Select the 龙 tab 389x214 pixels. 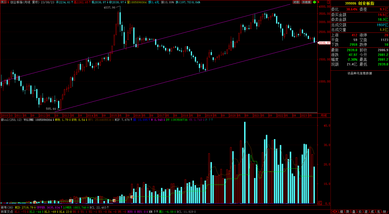tap(378, 212)
